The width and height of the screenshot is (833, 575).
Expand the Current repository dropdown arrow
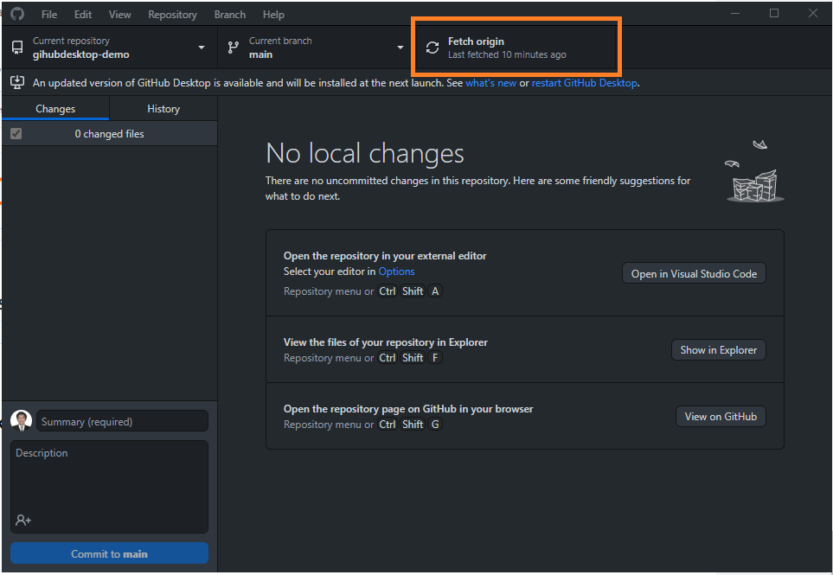[x=202, y=48]
